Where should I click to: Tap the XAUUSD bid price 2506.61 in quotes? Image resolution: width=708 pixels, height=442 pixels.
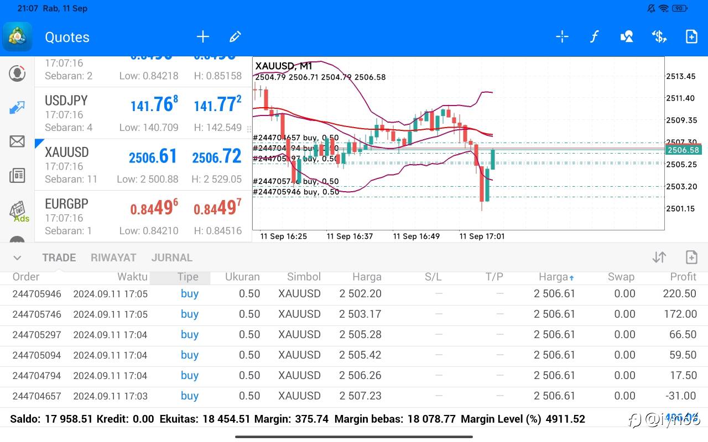(153, 157)
